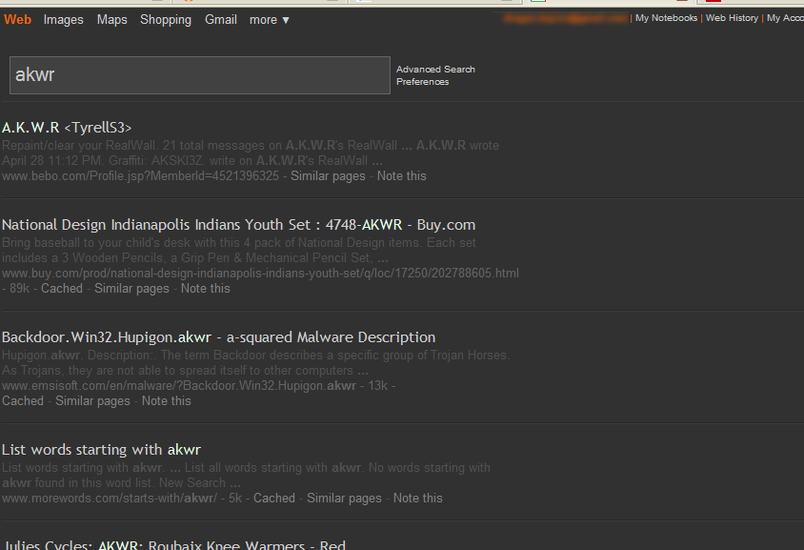The width and height of the screenshot is (804, 550).
Task: Click Note this for the buy.com result
Action: click(x=205, y=288)
